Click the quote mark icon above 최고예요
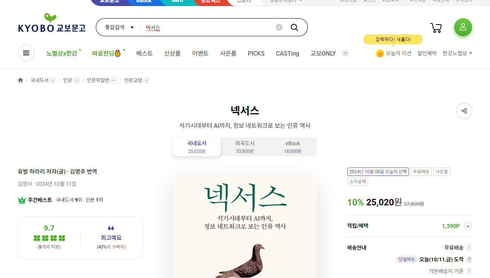This screenshot has width=490, height=278. [x=111, y=228]
